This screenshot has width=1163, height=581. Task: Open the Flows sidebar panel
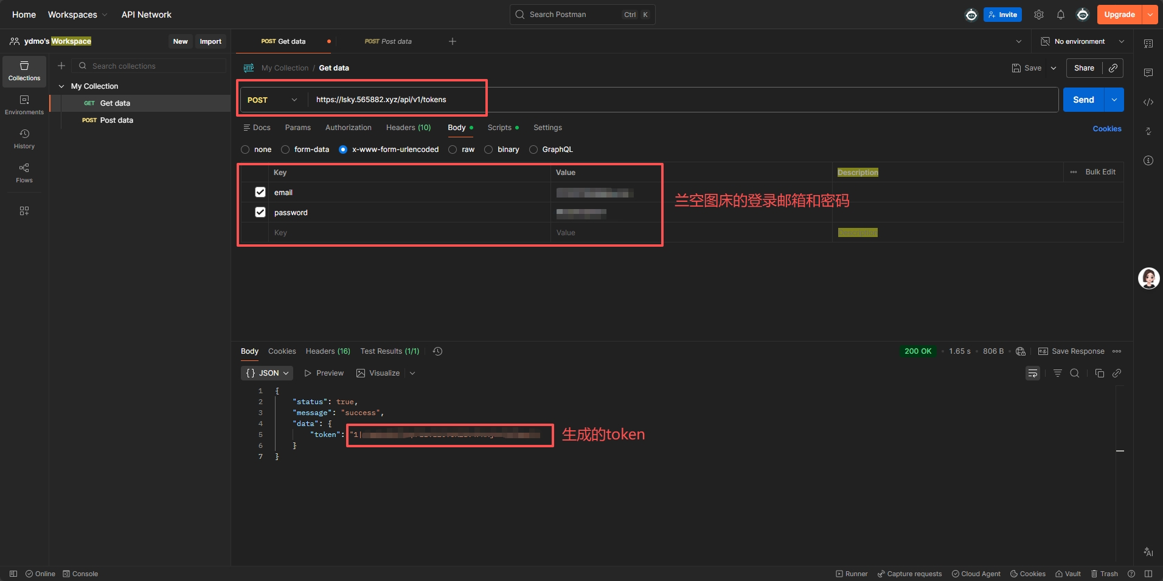click(x=24, y=173)
